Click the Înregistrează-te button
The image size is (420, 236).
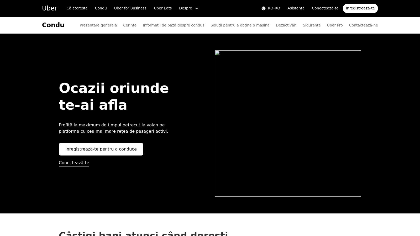coord(360,8)
